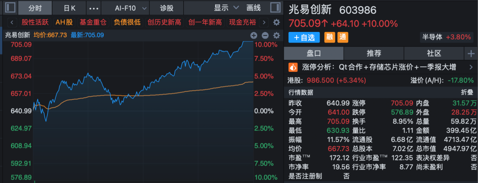Screen dimensions: 478x183
Task: Open the 半导体 +3.80% sector link
Action: 447,37
